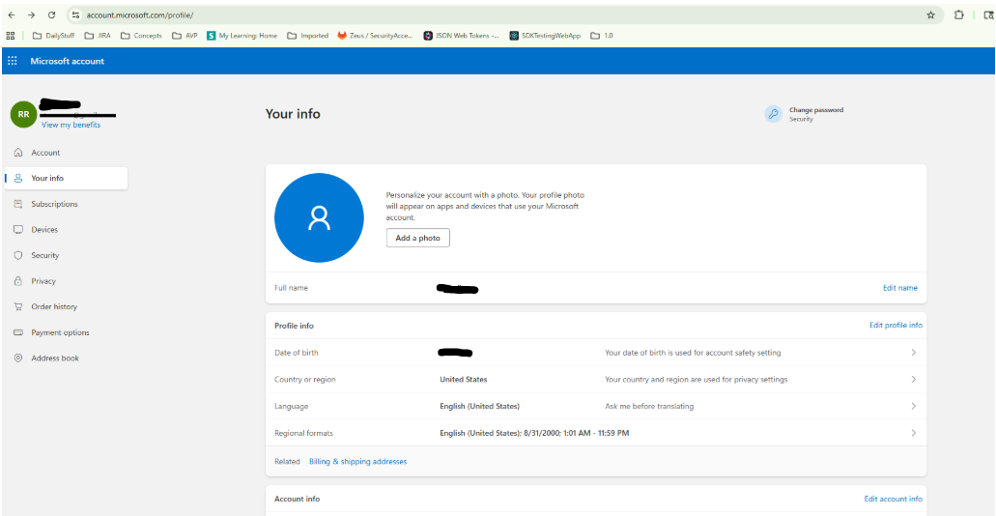Click the Your info page heading
Image resolution: width=996 pixels, height=516 pixels.
point(293,114)
